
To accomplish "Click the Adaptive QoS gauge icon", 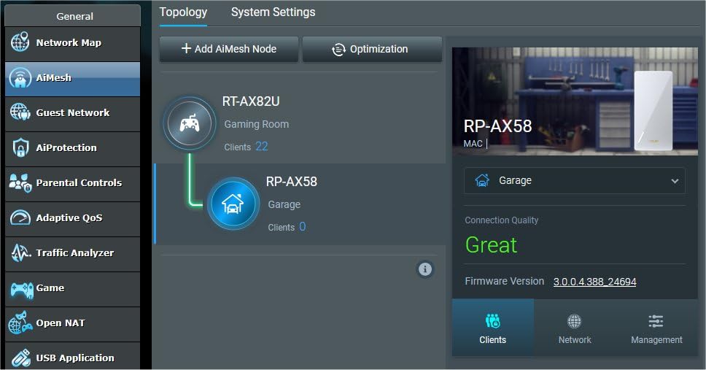I will coord(20,217).
